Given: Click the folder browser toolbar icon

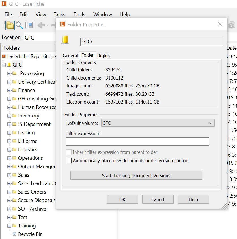Looking at the screenshot, I should point(10,25).
